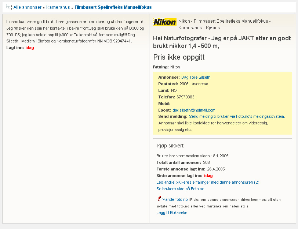Open Alle annonser breadcrumb link
Screen dimensions: 298x229
tap(28, 7)
